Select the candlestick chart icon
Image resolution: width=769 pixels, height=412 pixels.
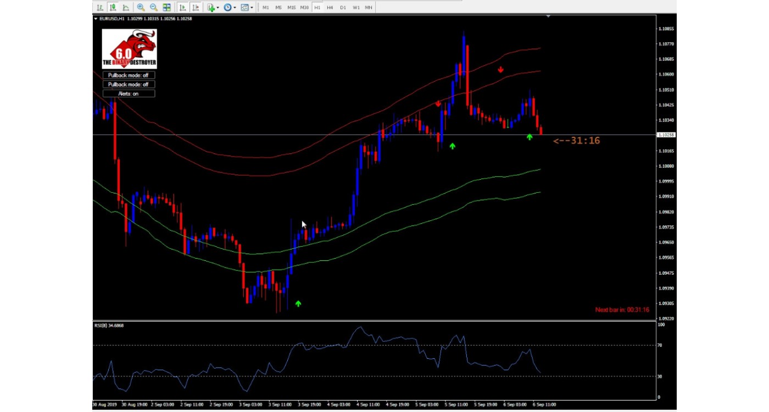coord(113,7)
